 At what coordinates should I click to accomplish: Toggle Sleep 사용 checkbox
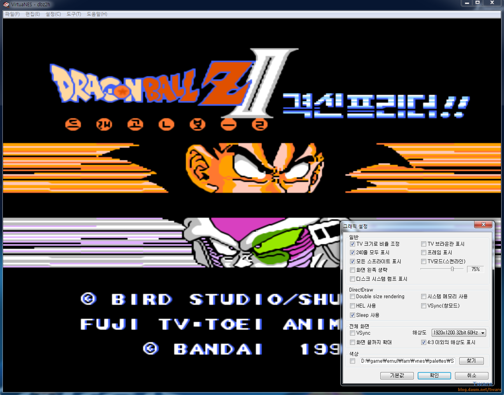(x=352, y=315)
